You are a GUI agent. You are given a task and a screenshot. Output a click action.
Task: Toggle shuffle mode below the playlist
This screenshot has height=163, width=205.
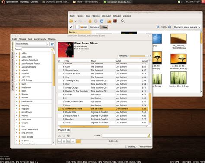click(x=59, y=135)
